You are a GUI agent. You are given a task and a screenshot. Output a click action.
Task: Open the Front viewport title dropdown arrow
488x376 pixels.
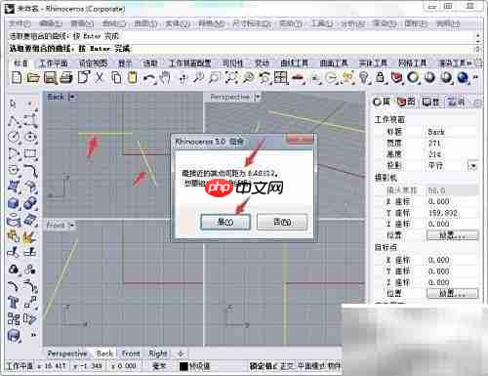(72, 225)
